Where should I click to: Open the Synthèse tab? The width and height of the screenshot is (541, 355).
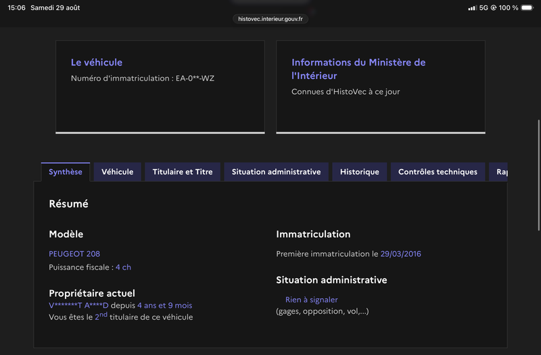66,172
